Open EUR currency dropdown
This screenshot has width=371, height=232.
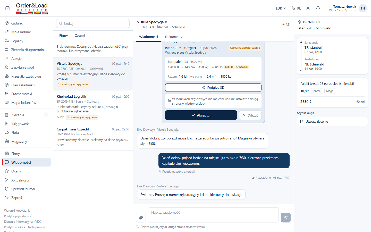click(x=281, y=8)
